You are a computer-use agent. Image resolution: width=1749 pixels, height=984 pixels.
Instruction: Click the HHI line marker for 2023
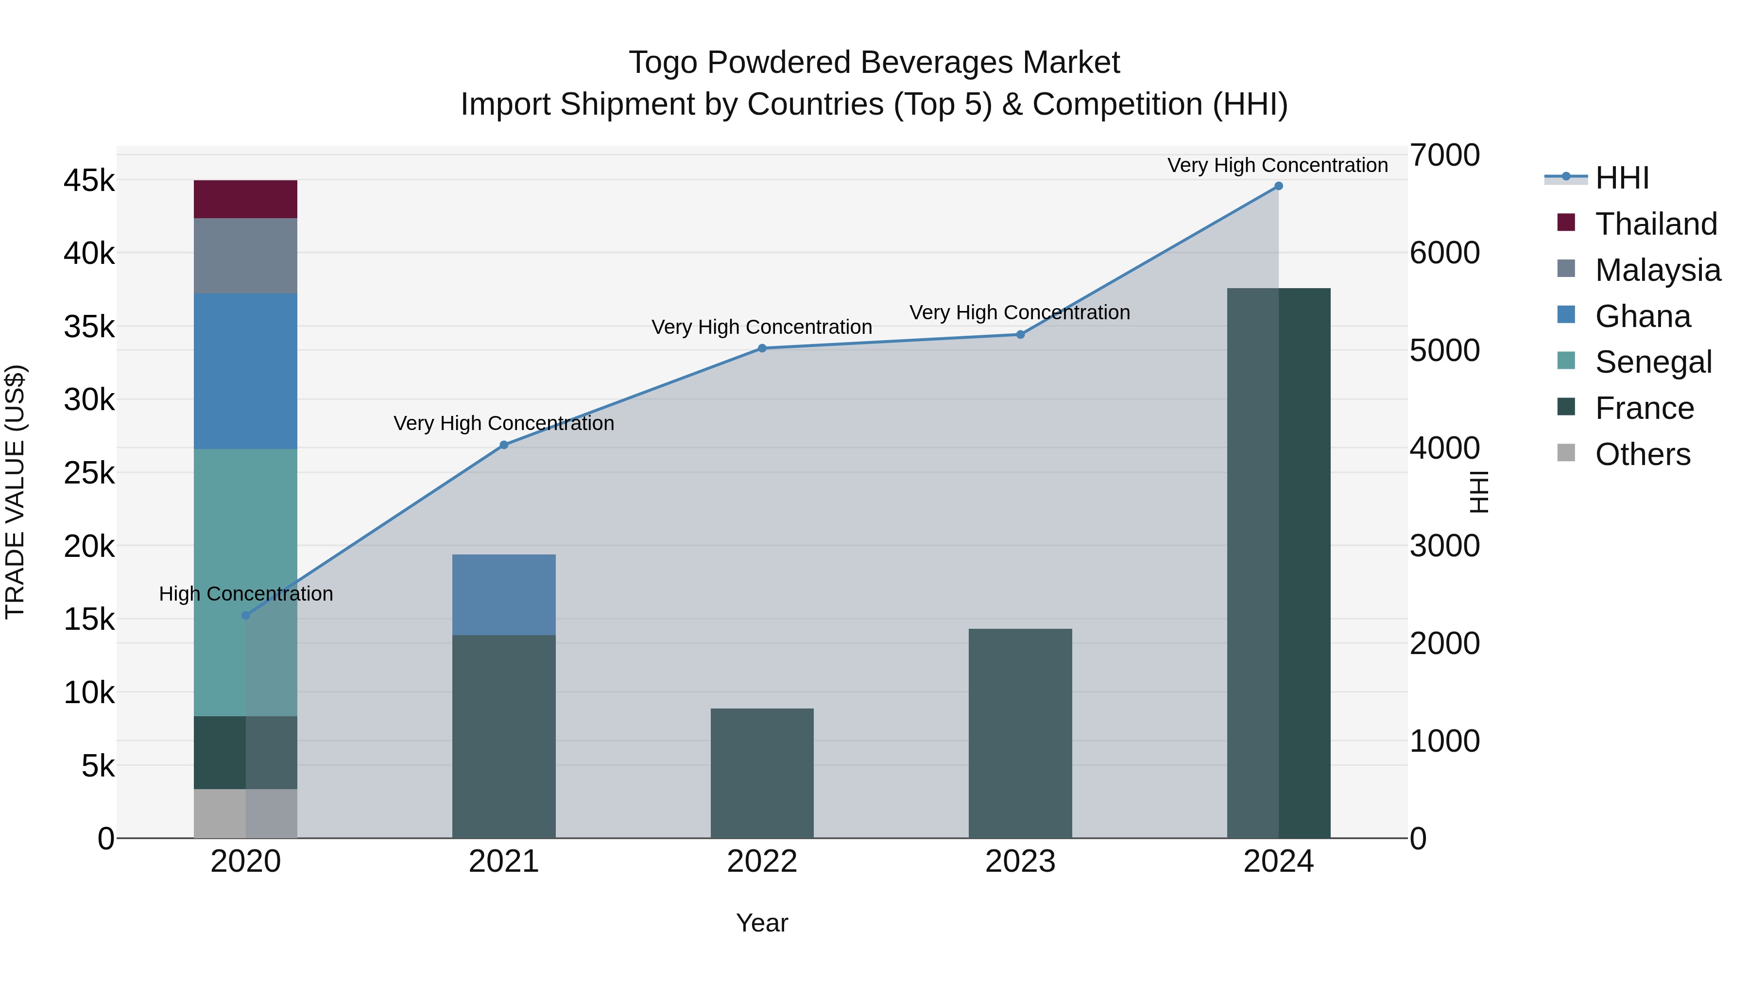coord(1020,334)
